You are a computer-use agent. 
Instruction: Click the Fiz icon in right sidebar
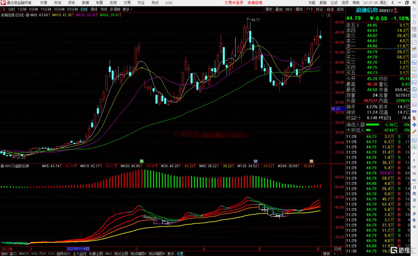414,83
